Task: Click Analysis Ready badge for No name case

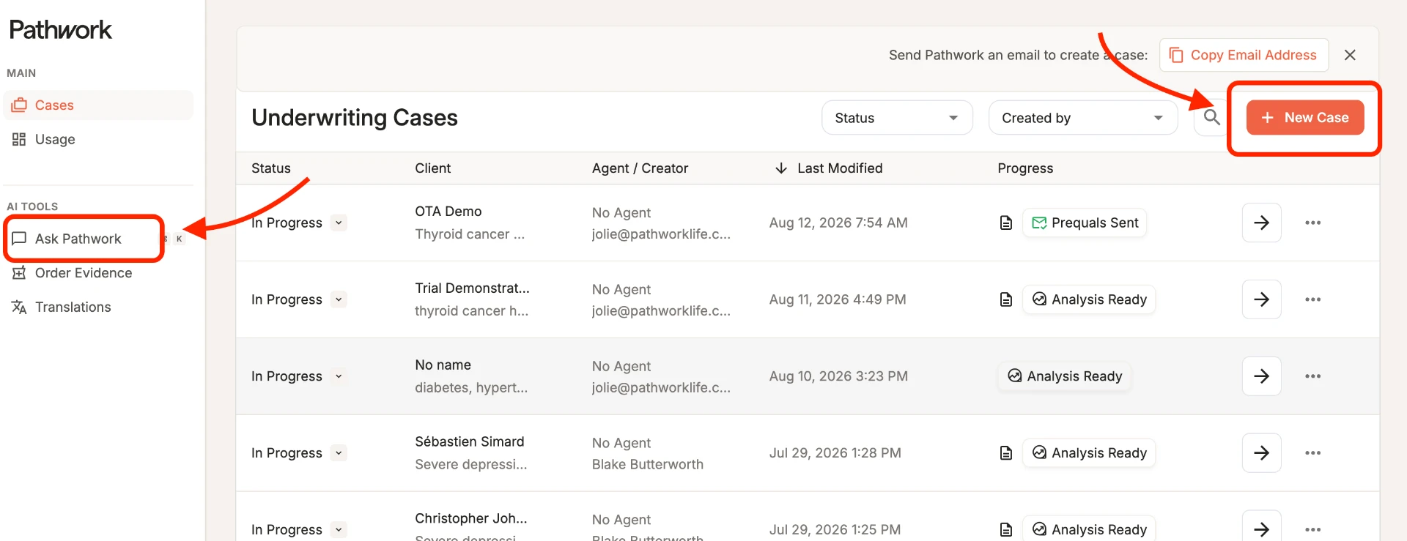Action: pyautogui.click(x=1064, y=376)
